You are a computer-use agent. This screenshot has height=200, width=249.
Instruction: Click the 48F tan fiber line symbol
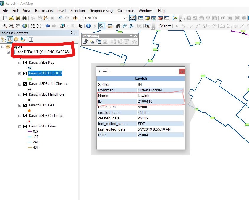30,147
